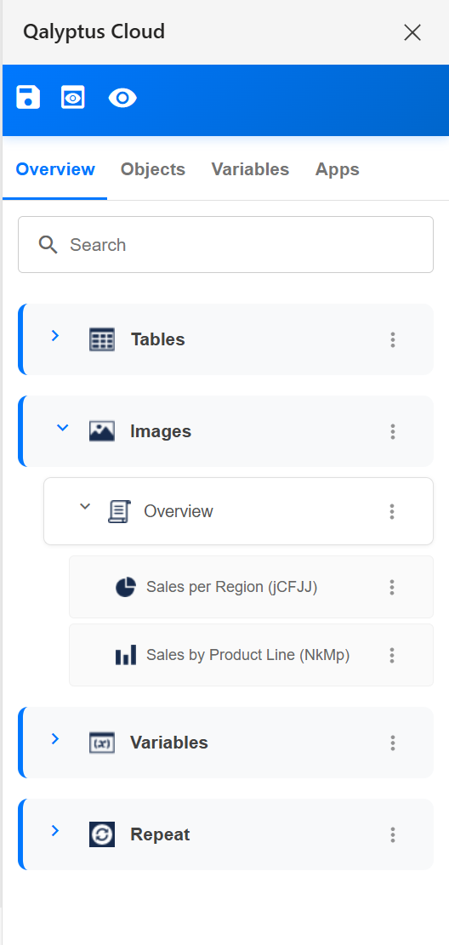The image size is (449, 945).
Task: Click the Variables (x) icon
Action: (x=102, y=743)
